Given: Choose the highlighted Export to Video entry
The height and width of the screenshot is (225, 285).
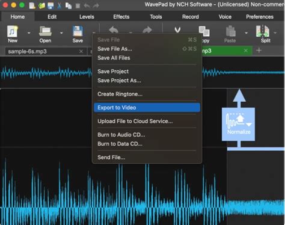Looking at the screenshot, I should point(147,108).
